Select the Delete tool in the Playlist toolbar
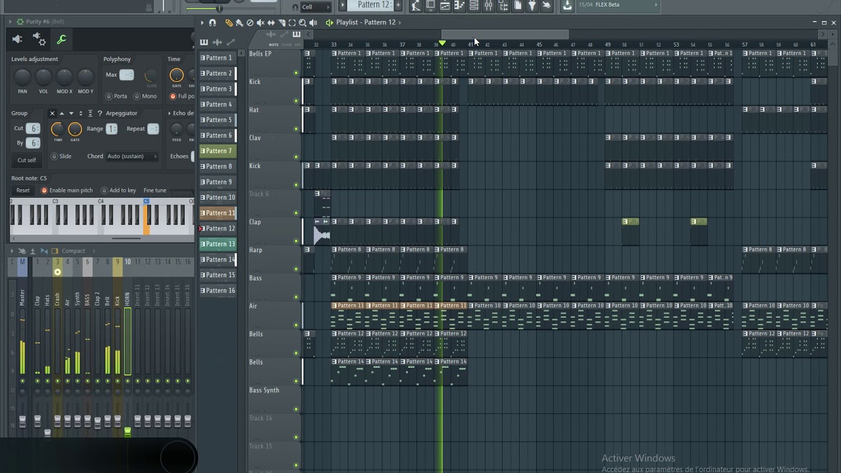Image resolution: width=841 pixels, height=473 pixels. coord(250,22)
